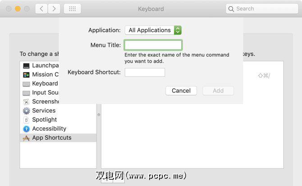
Task: Select App Shortcuts in the list
Action: click(x=51, y=138)
